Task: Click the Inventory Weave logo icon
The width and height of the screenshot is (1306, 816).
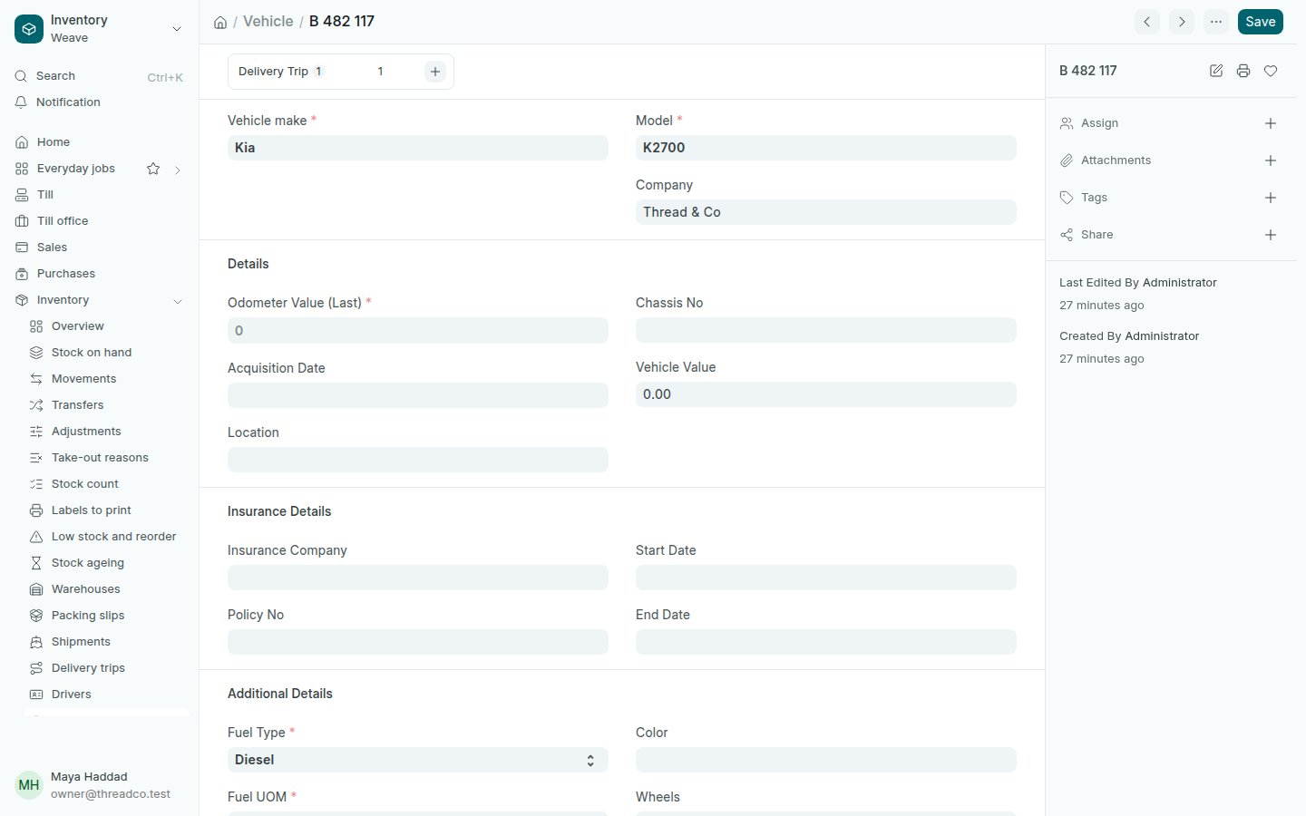Action: click(x=29, y=29)
